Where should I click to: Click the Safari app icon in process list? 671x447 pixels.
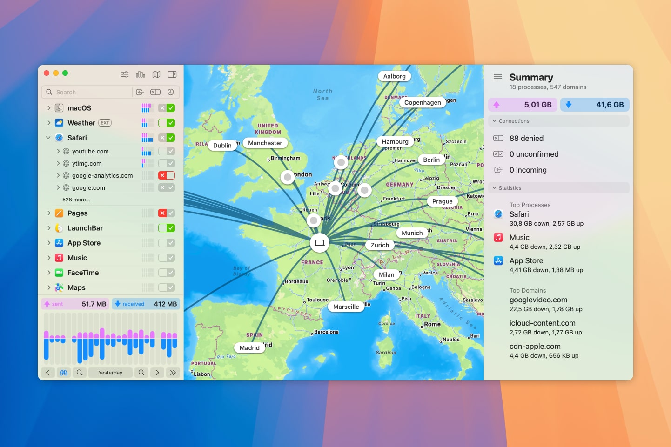(x=59, y=138)
